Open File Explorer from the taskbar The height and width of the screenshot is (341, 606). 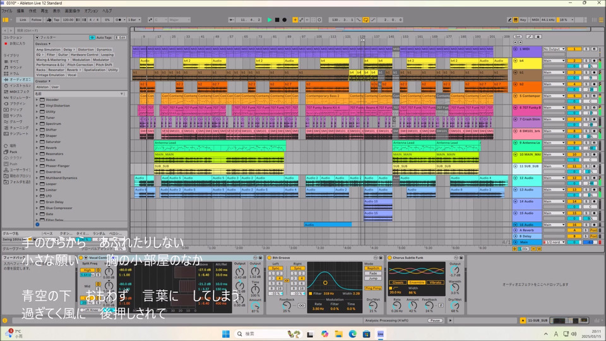338,333
